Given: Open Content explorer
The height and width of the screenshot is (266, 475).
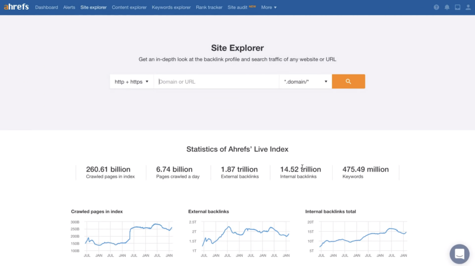Looking at the screenshot, I should pyautogui.click(x=129, y=7).
